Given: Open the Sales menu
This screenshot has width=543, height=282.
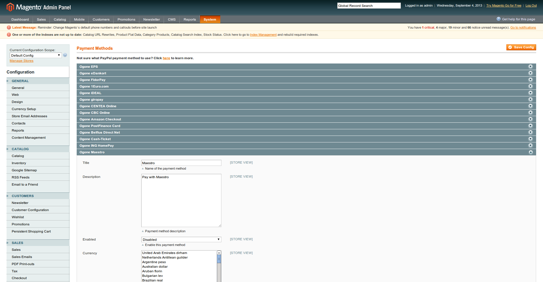Looking at the screenshot, I should click(x=41, y=19).
